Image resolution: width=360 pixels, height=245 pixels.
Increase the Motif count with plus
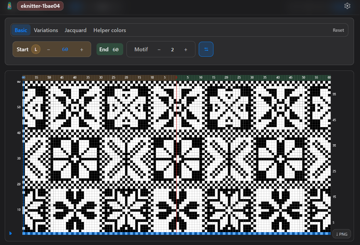(186, 49)
